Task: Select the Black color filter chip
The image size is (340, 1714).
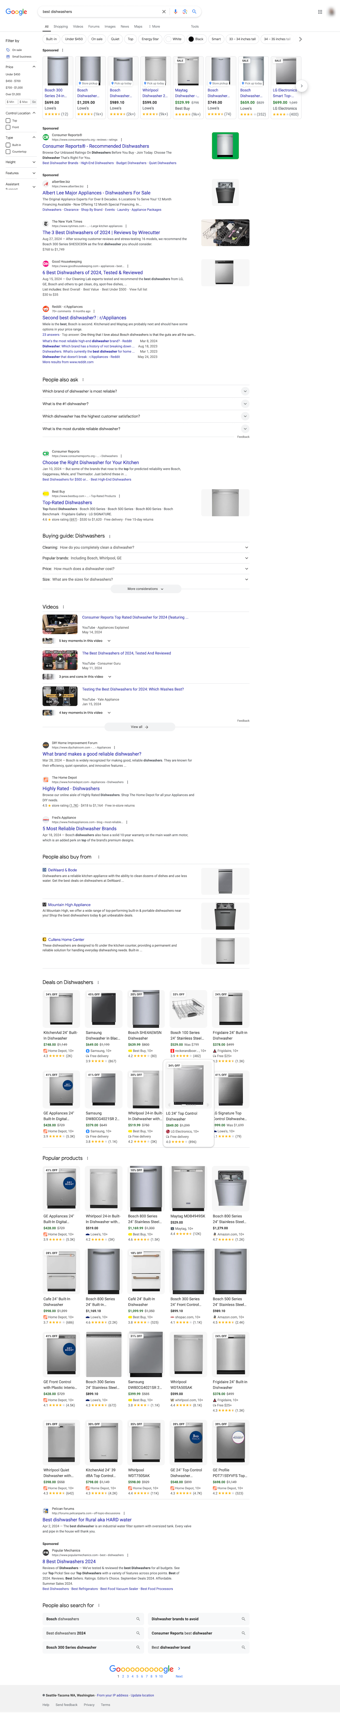Action: point(196,39)
